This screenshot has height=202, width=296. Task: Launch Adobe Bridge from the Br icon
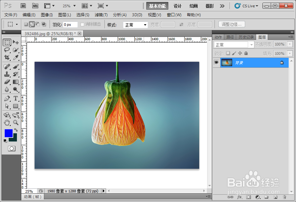click(23, 6)
